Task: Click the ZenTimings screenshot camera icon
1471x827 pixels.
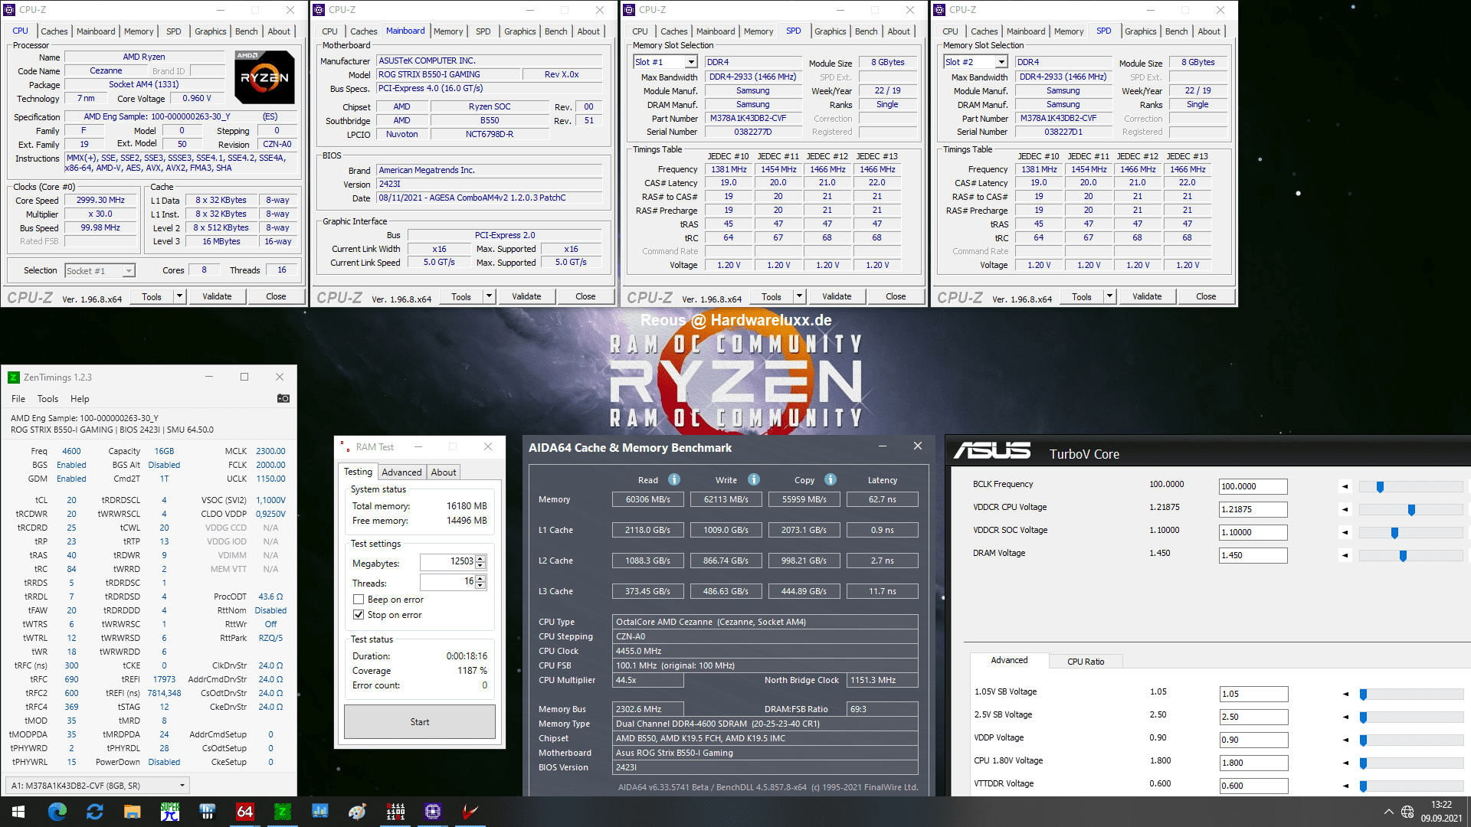Action: tap(283, 398)
